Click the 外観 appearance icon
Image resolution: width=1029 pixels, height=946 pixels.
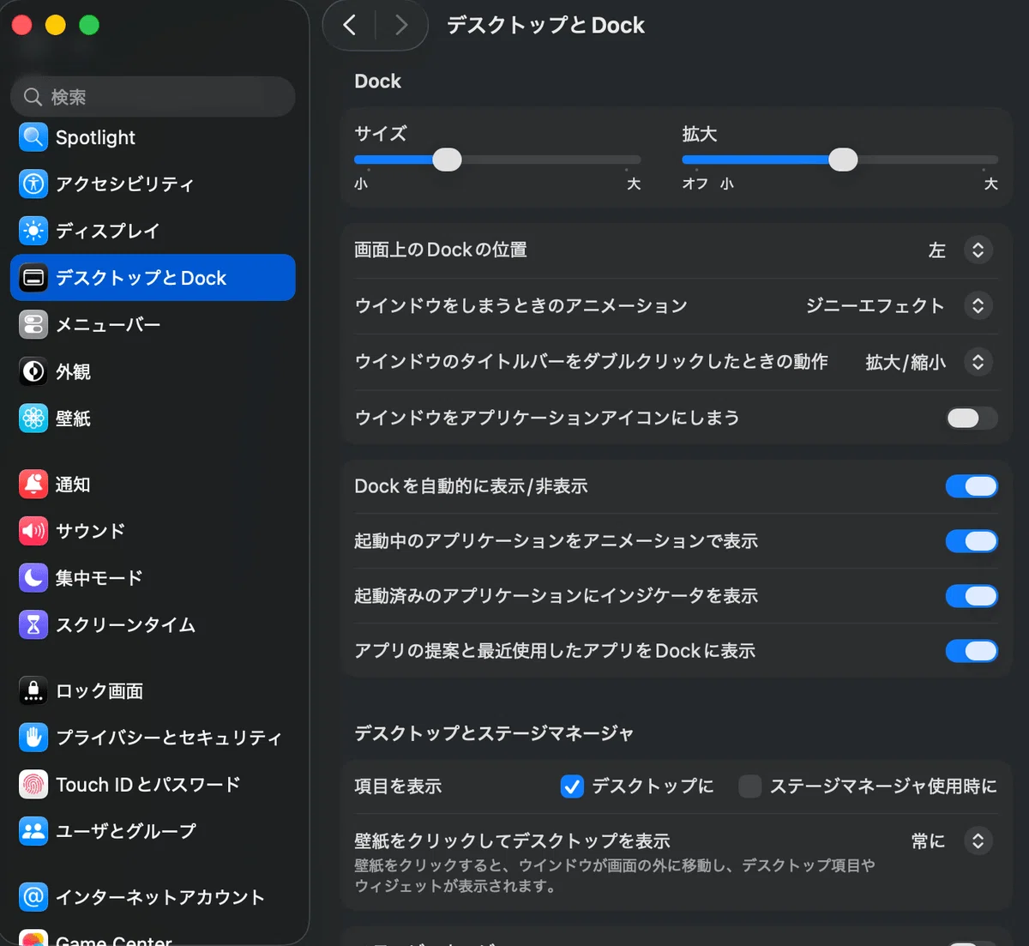[x=33, y=371]
